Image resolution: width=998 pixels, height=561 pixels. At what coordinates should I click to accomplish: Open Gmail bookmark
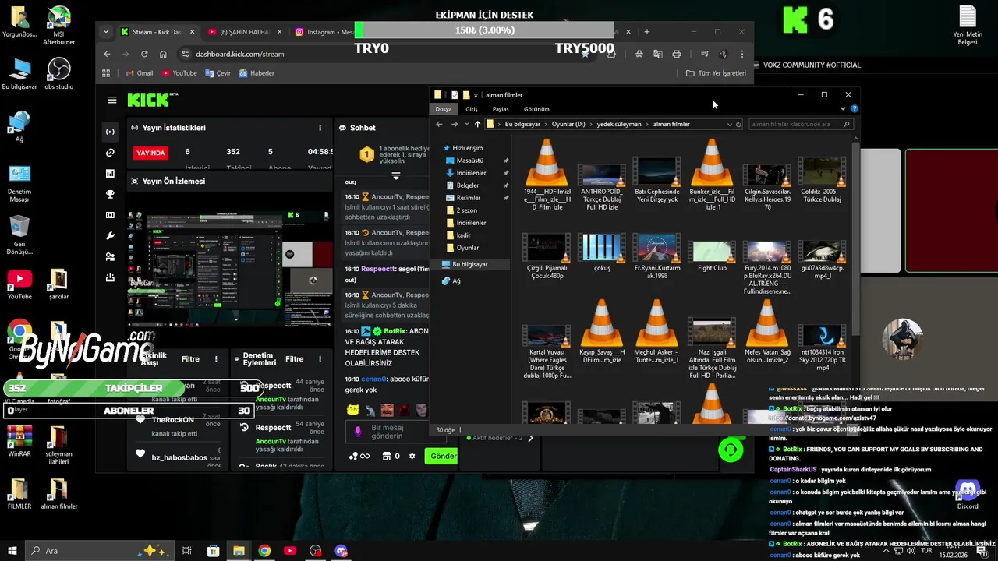[139, 73]
